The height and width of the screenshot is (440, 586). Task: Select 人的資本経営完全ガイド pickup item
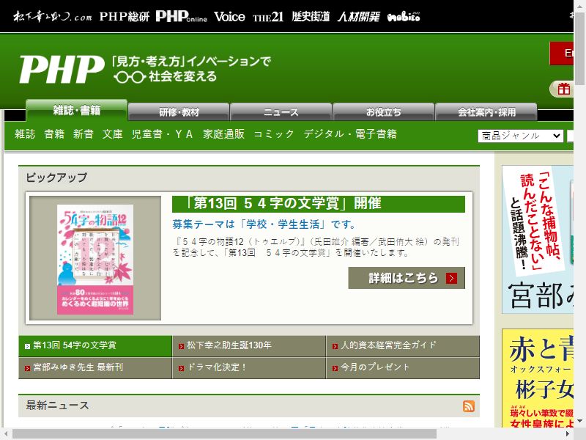click(403, 345)
